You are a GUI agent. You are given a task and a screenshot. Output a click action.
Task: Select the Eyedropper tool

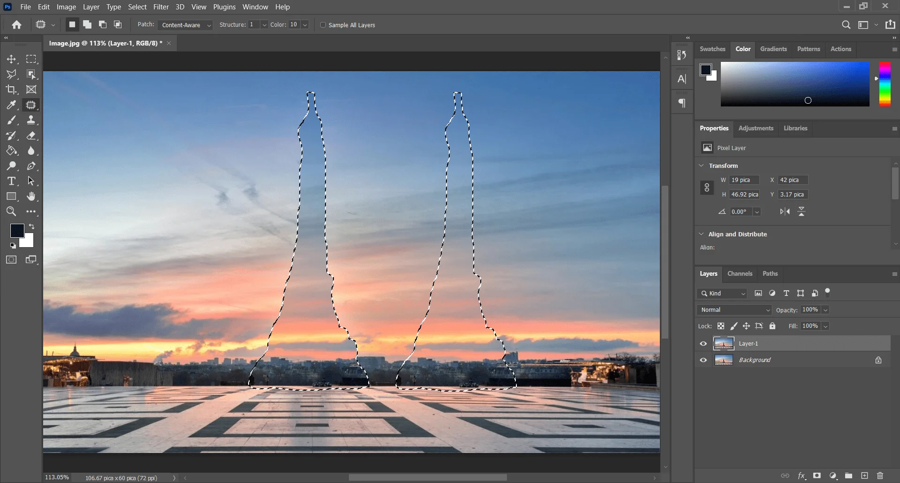point(11,105)
